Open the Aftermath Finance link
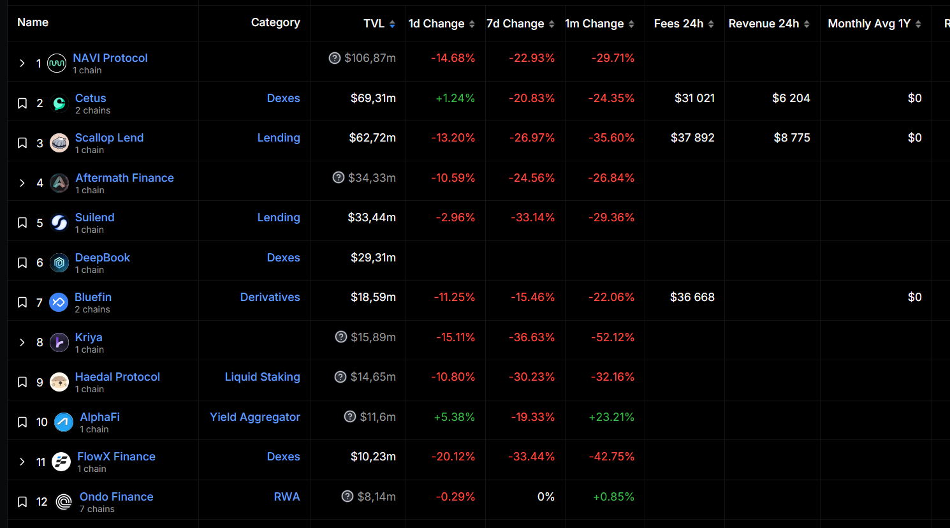The width and height of the screenshot is (950, 528). [124, 178]
